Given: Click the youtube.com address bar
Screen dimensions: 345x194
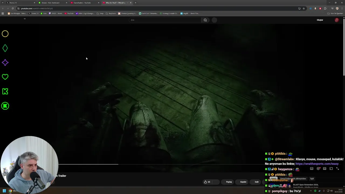Looking at the screenshot, I should 156,8.
